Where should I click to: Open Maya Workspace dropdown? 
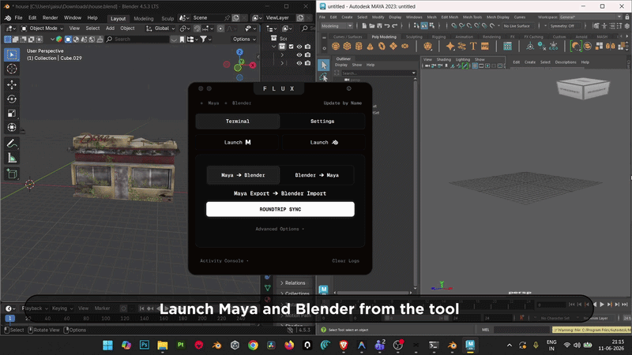point(590,17)
